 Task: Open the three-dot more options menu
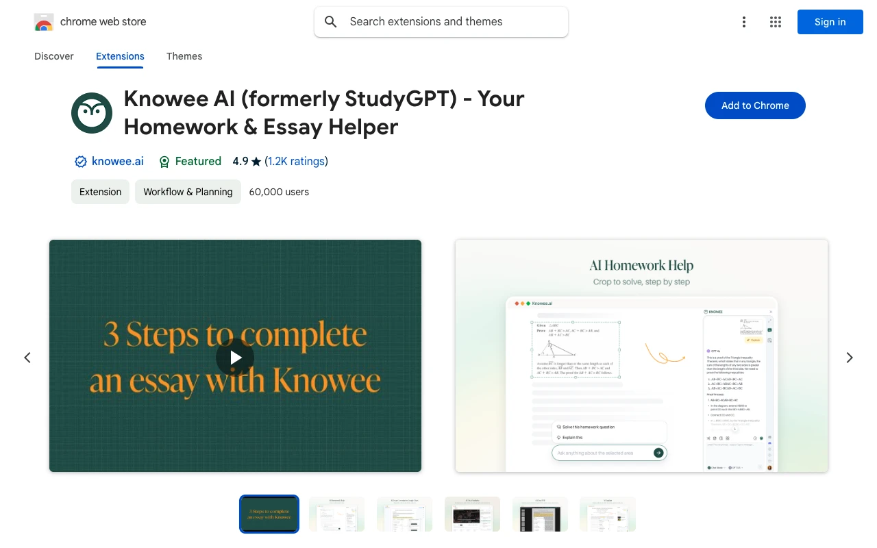743,22
